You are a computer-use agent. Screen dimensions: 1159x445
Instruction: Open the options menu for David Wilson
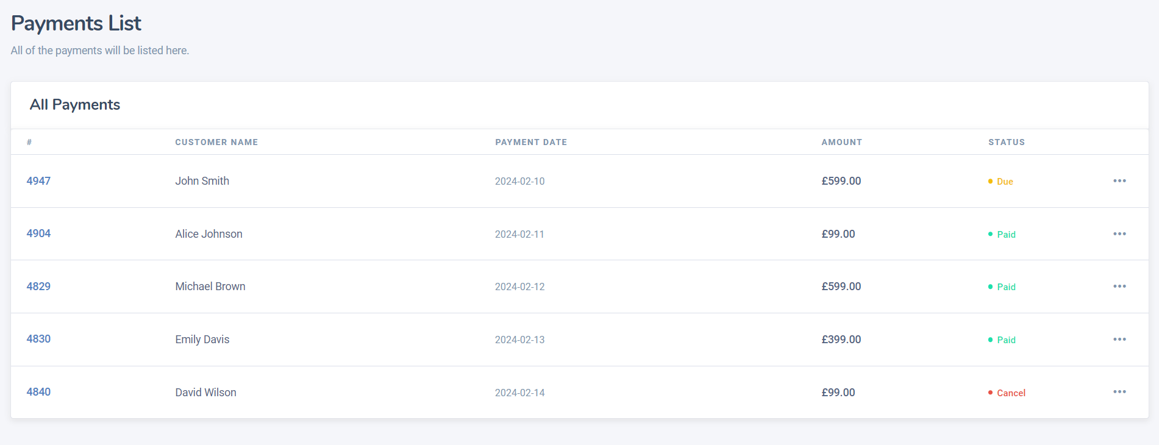point(1119,392)
